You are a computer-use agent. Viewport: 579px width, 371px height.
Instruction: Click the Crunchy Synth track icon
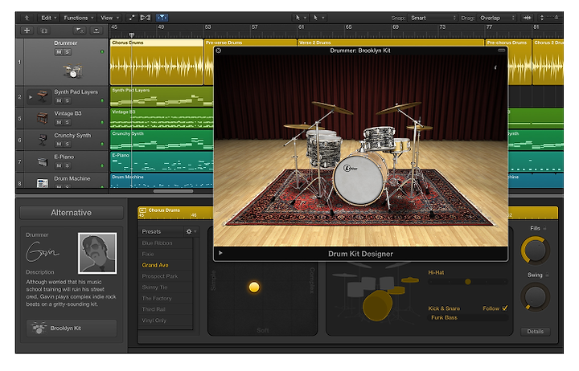[x=41, y=140]
